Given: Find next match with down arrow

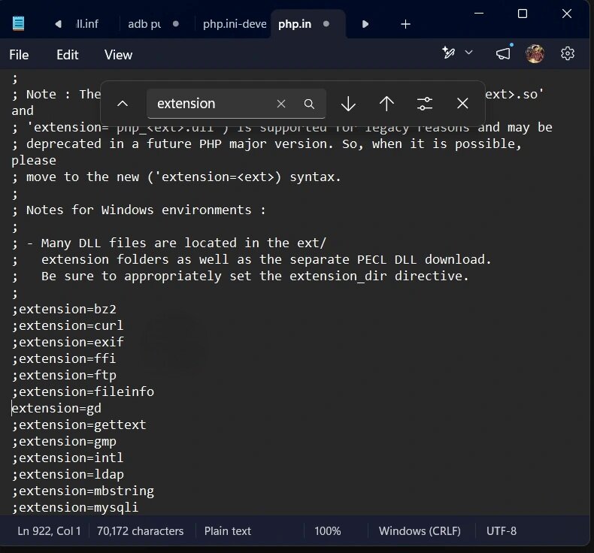Looking at the screenshot, I should pos(348,104).
